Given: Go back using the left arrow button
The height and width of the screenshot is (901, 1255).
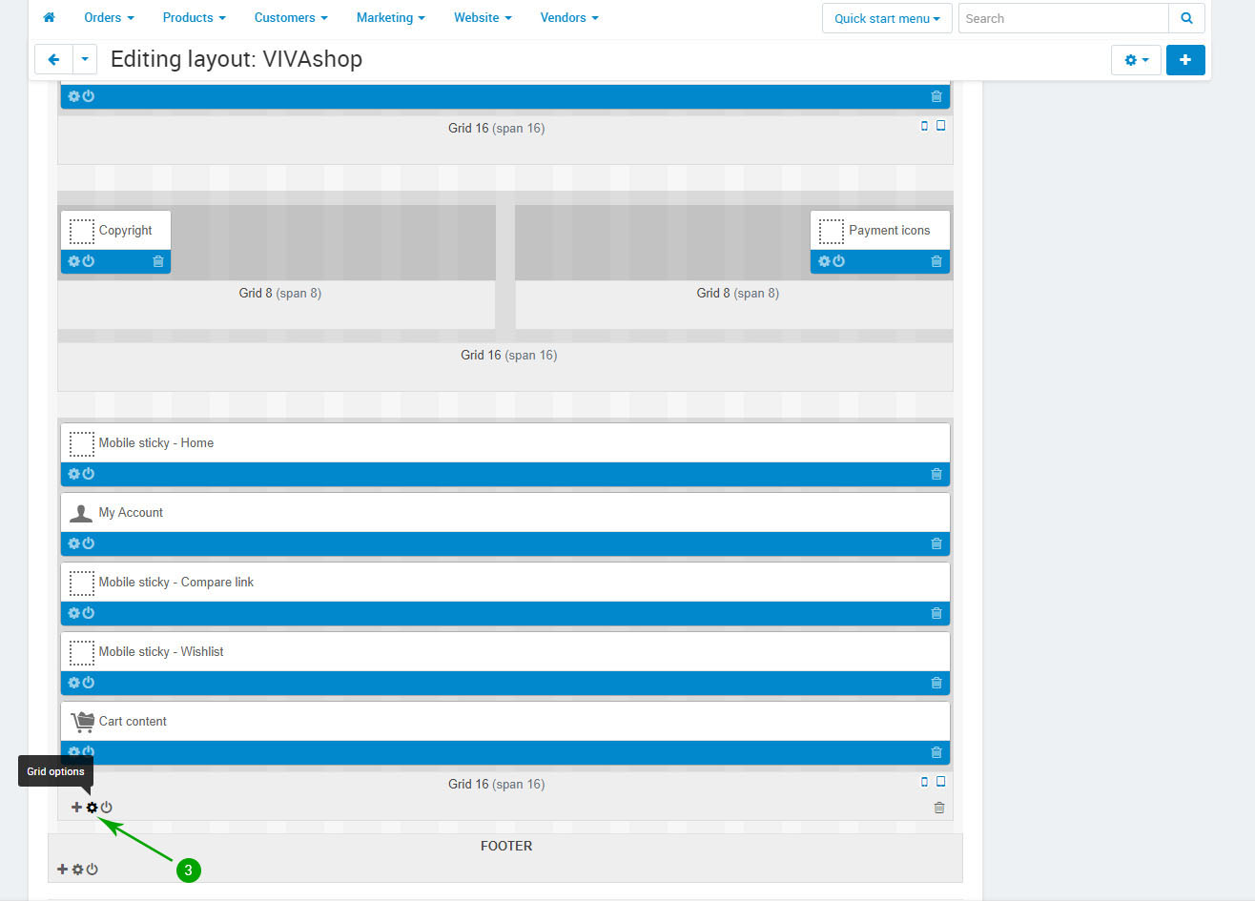Looking at the screenshot, I should (53, 59).
